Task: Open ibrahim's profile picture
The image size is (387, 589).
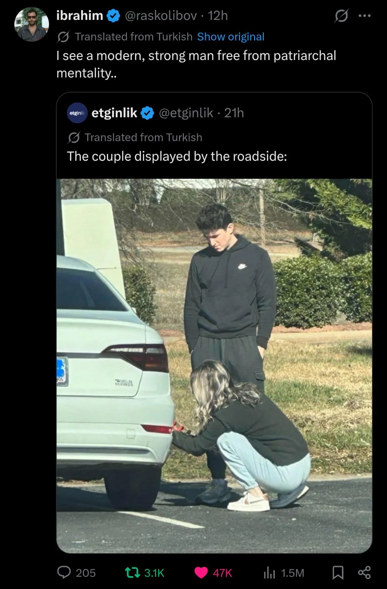Action: pos(32,24)
